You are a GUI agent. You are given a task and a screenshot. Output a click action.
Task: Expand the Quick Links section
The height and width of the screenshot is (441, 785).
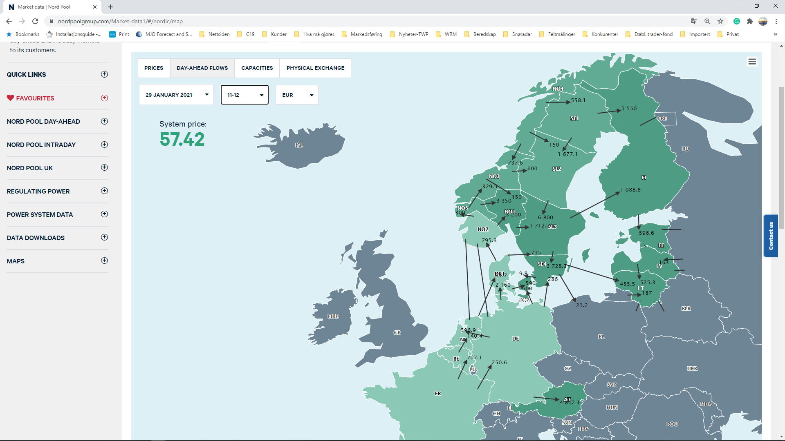click(x=104, y=74)
